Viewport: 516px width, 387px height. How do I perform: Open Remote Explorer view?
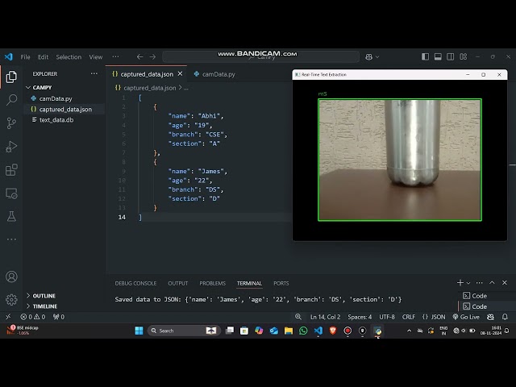click(11, 193)
